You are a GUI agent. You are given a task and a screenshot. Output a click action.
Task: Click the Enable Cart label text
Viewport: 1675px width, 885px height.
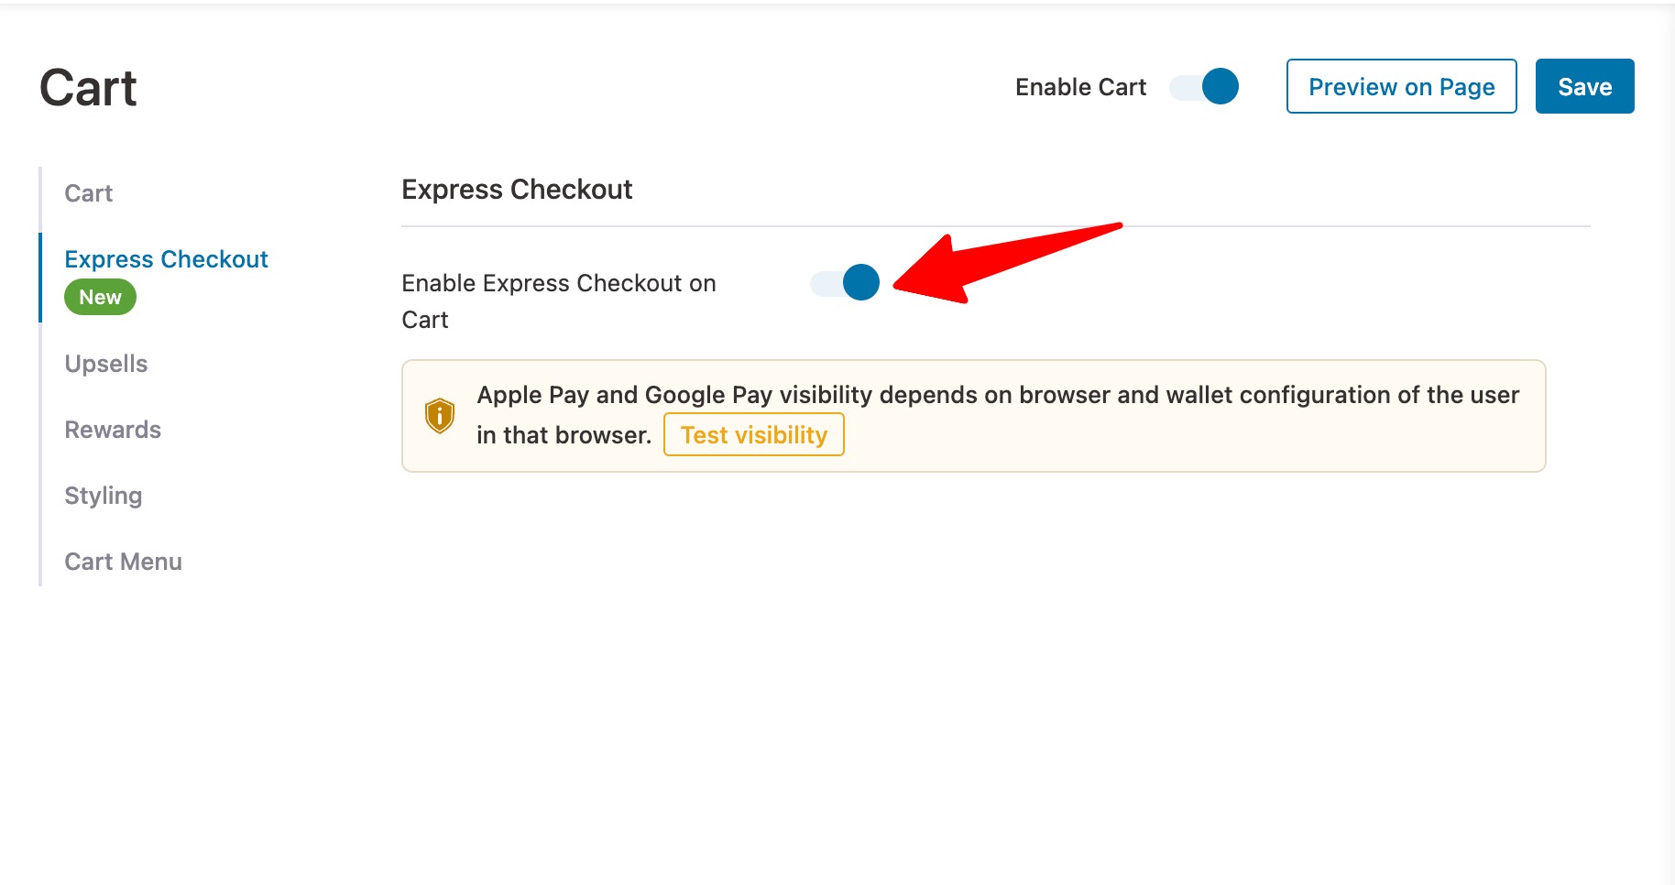(1079, 87)
